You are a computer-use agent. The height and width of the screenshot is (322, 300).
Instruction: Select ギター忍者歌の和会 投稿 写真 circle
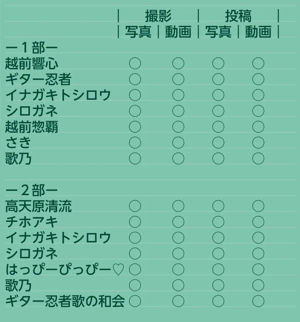click(218, 301)
